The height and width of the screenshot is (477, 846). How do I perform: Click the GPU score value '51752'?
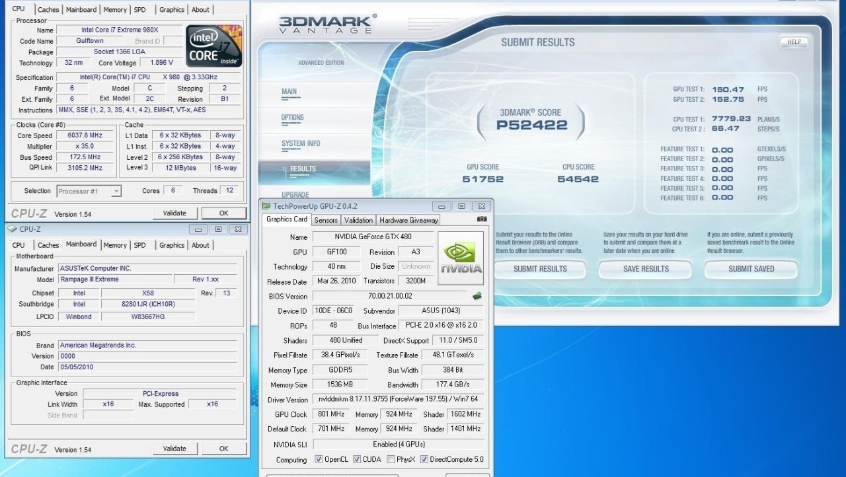point(483,179)
